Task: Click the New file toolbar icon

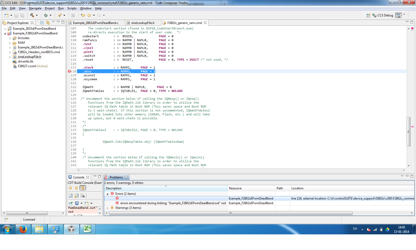Action: (x=6, y=15)
